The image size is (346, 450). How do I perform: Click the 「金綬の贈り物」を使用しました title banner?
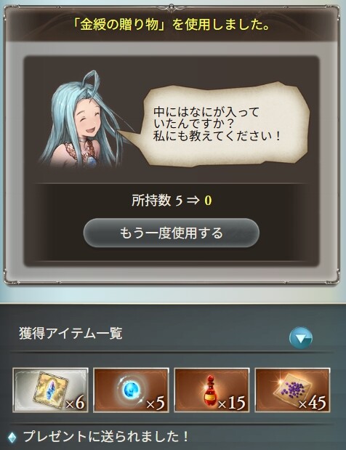172,25
